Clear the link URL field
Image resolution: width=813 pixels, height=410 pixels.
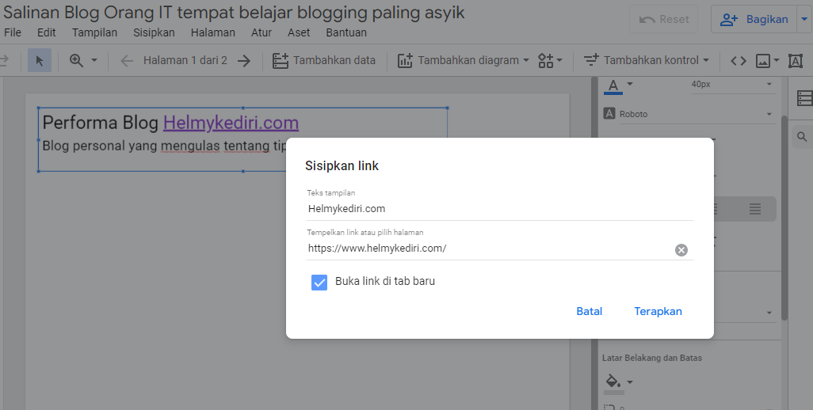(681, 250)
